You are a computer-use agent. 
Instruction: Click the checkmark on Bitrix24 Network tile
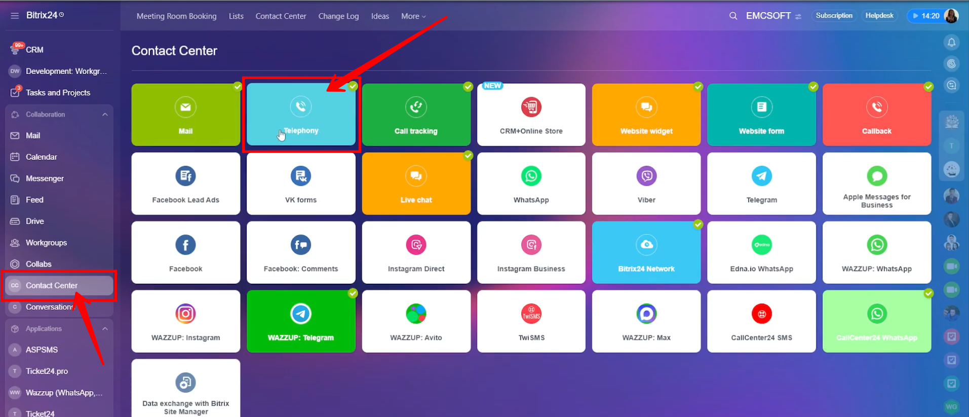698,224
